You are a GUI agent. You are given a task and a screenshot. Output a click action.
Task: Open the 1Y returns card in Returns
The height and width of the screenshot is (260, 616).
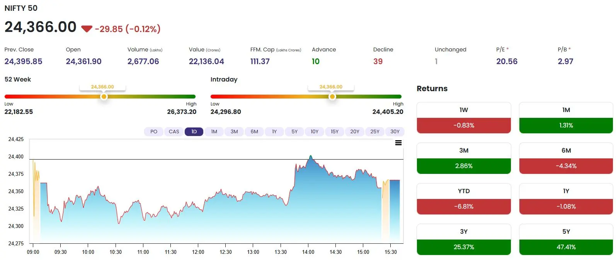coord(566,199)
